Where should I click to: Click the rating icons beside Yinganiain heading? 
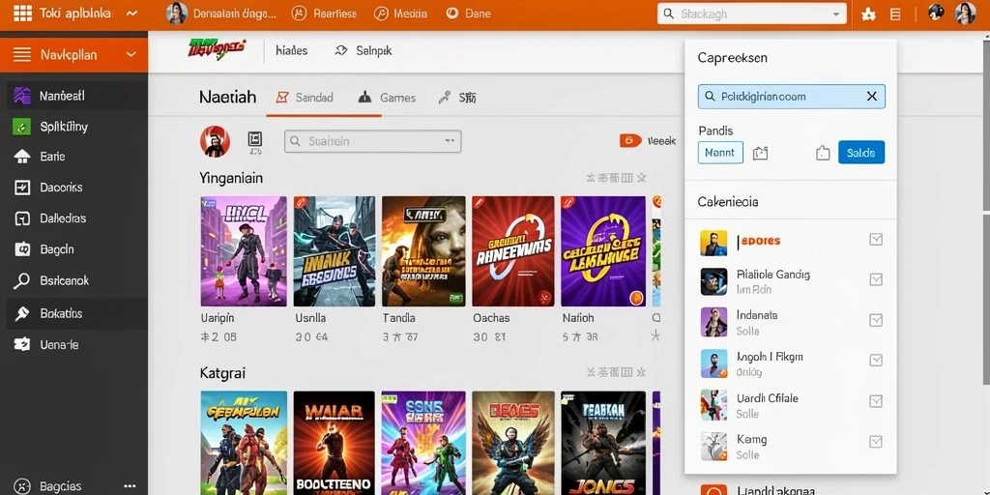point(615,178)
